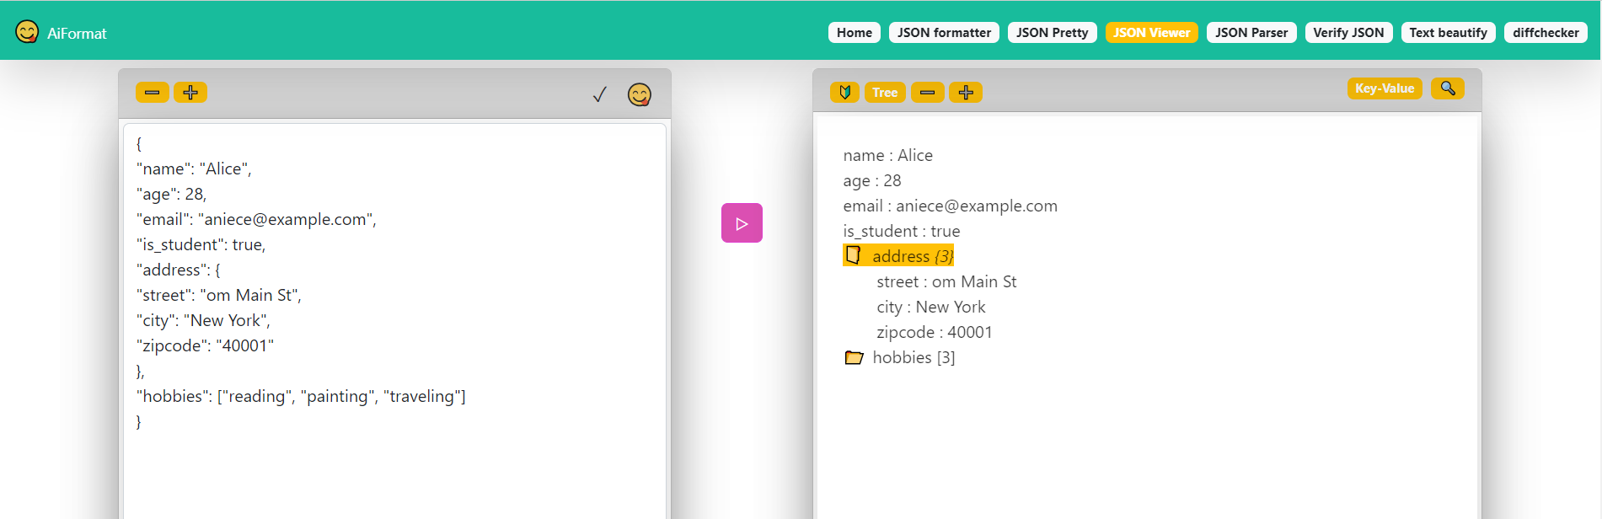Open the JSON Pretty tool
1602x519 pixels.
[x=1053, y=33]
